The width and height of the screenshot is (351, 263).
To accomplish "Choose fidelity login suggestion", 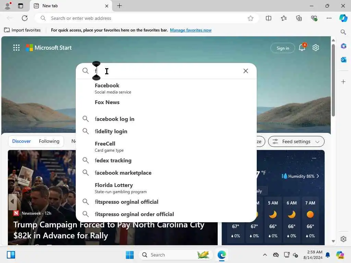I will (x=166, y=131).
